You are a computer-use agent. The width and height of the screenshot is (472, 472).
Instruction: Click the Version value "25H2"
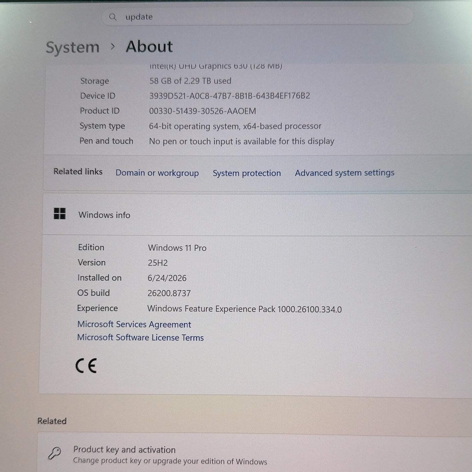158,263
